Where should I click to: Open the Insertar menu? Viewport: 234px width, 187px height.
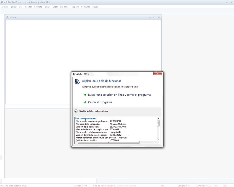pyautogui.click(x=28, y=7)
